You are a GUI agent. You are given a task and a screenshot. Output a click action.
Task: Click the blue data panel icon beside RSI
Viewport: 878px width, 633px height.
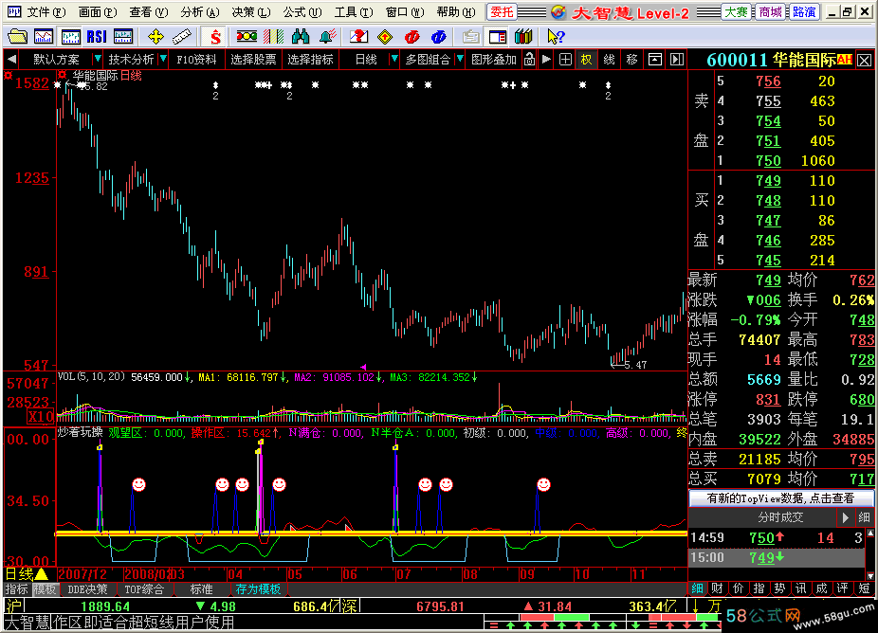(x=123, y=37)
